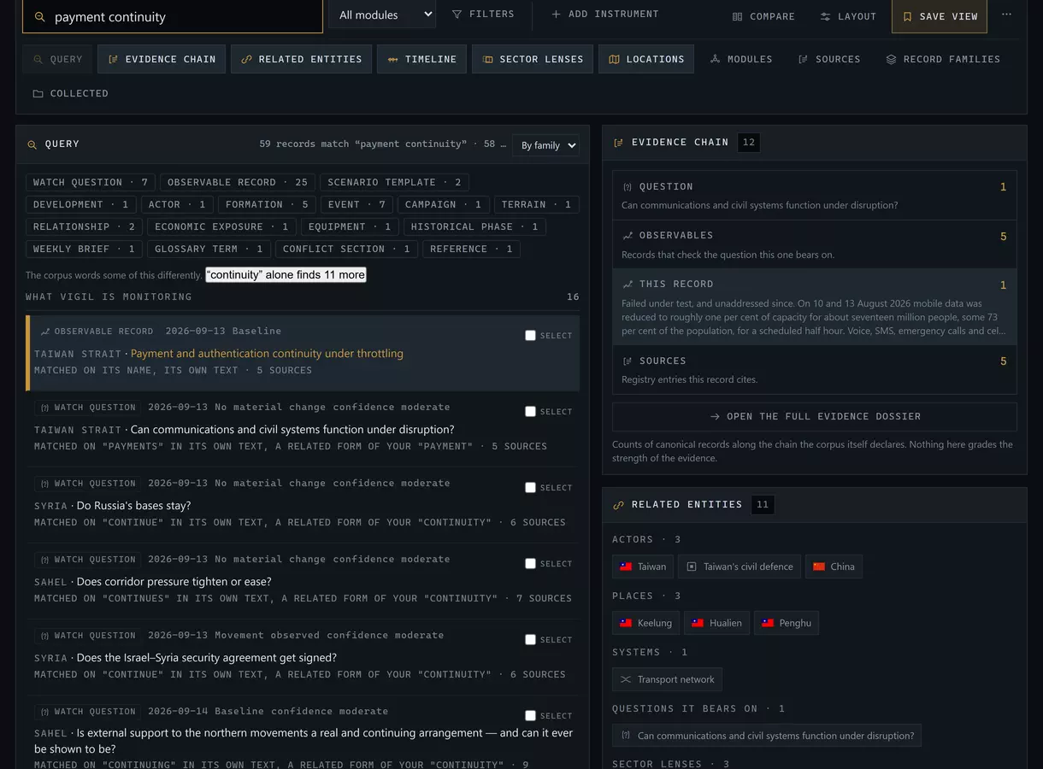This screenshot has height=769, width=1043.
Task: Open the All modules dropdown
Action: click(x=382, y=15)
